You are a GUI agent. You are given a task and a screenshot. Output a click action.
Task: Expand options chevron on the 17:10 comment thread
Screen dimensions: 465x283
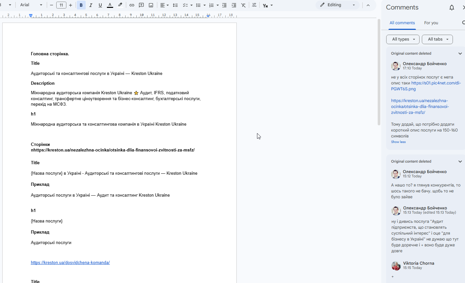(460, 53)
